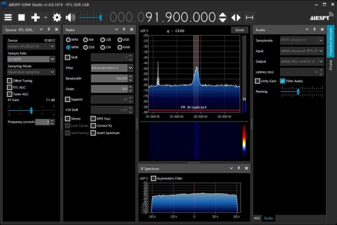Viewport: 337px width, 225px height.
Task: Open the Display side tab
Action: [331, 65]
